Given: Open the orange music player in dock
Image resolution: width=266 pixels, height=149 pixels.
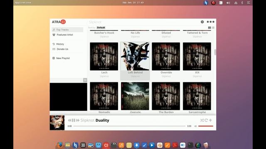Looking at the screenshot, I should pyautogui.click(x=121, y=145).
